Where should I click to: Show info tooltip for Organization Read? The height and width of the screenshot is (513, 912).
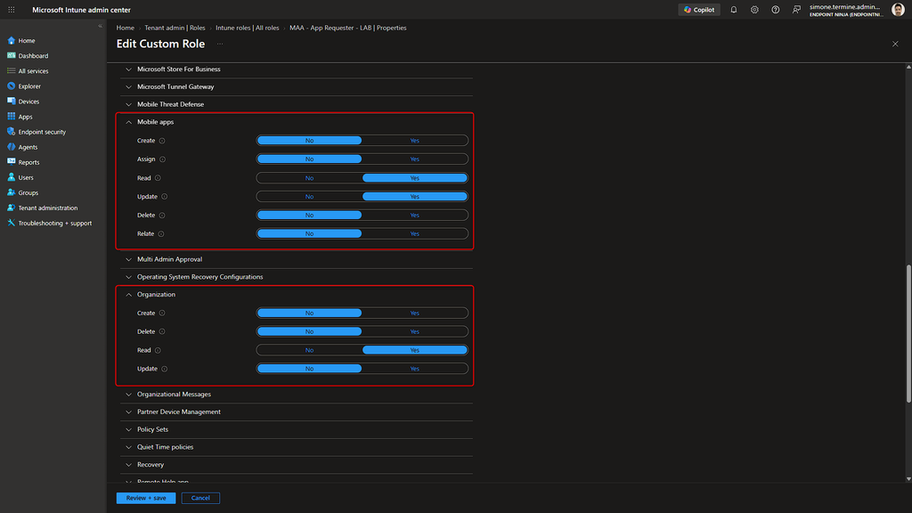pos(158,350)
